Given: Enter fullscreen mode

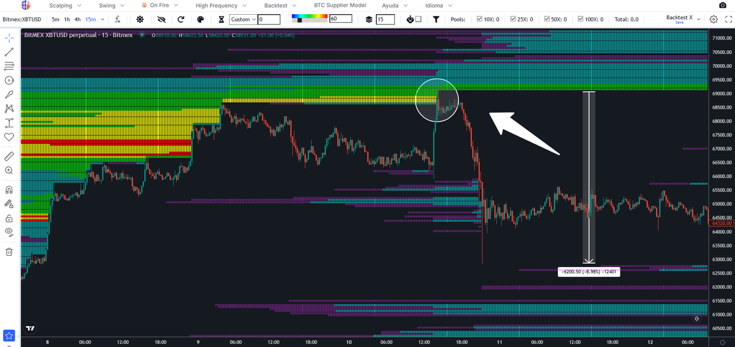Looking at the screenshot, I should coord(728,20).
